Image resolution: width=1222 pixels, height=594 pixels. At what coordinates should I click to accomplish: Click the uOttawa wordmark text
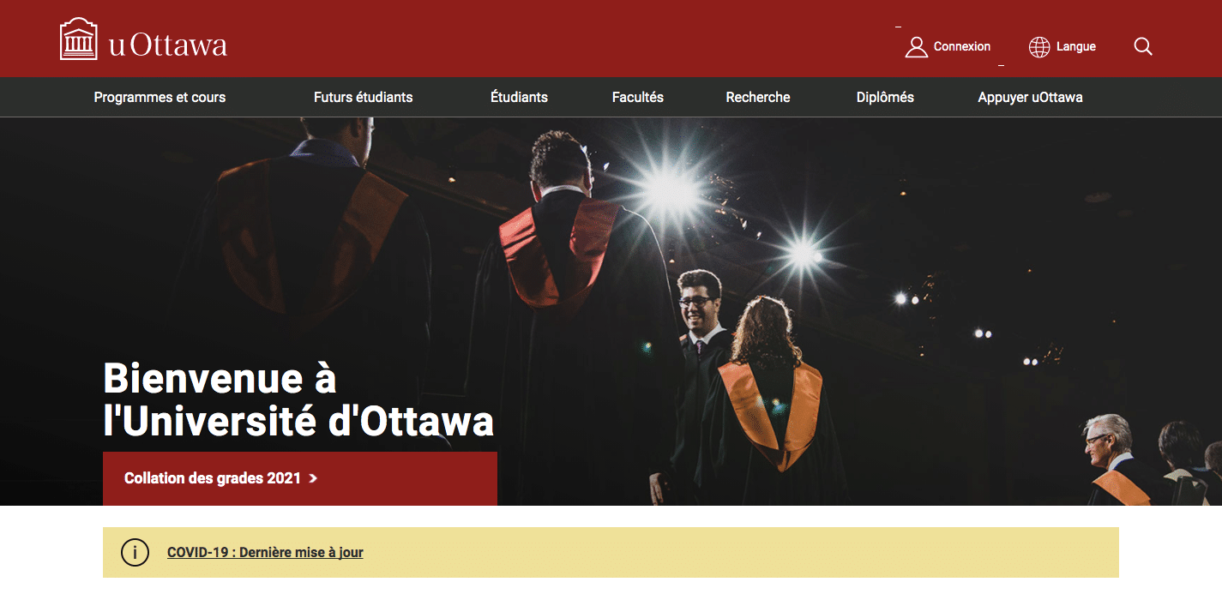point(168,45)
